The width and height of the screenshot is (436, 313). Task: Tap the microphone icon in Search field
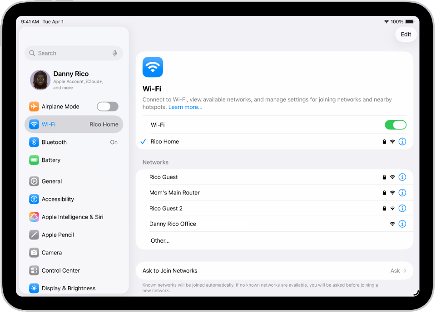114,53
